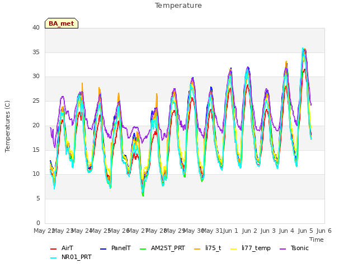Click the Jun 6 x-axis tick label
Image resolution: width=358 pixels, height=268 pixels.
tap(324, 231)
